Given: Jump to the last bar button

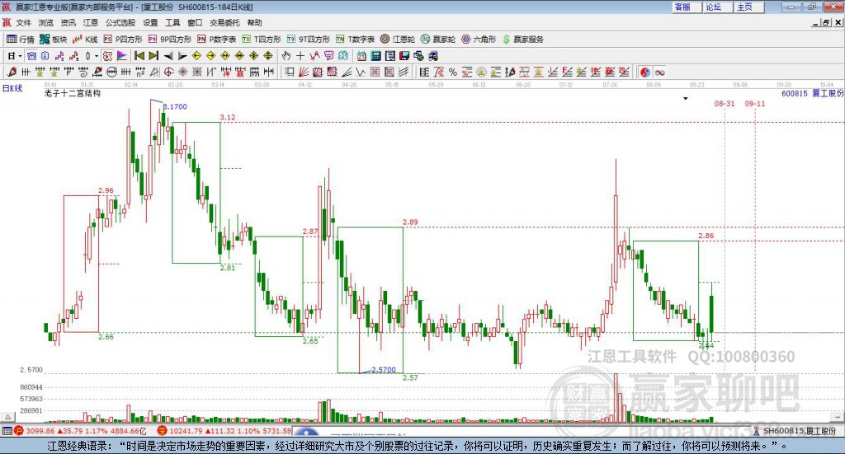Looking at the screenshot, I should click(x=153, y=56).
